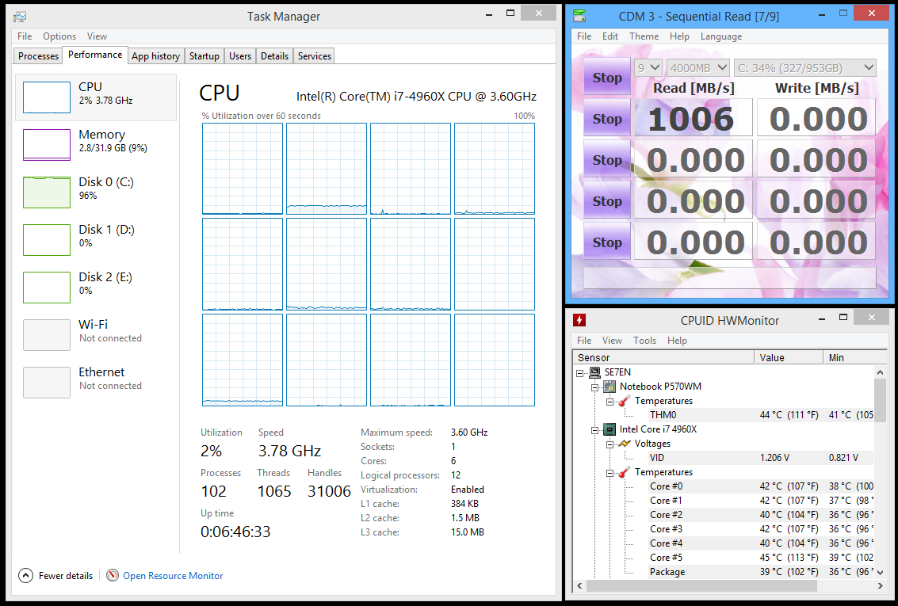Open Resource Monitor link
The width and height of the screenshot is (898, 606).
click(x=173, y=576)
